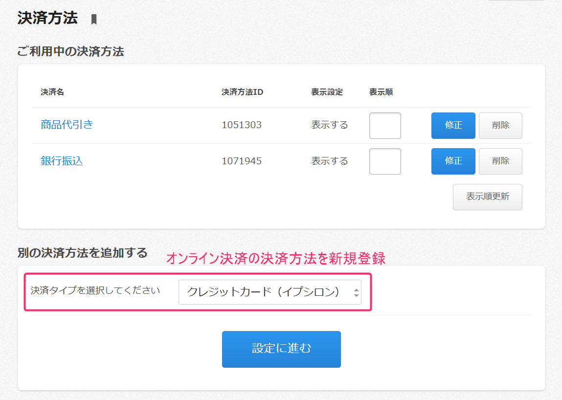The height and width of the screenshot is (400, 562).
Task: Click the 決済名 column header
Action: 52,92
